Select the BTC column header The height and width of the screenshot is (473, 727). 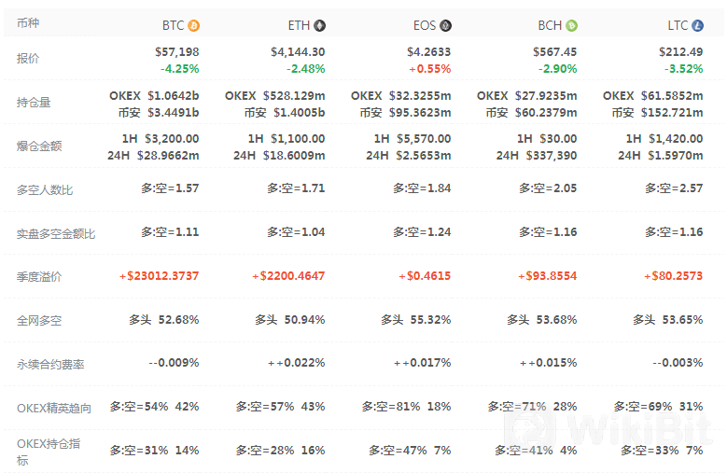[x=174, y=26]
